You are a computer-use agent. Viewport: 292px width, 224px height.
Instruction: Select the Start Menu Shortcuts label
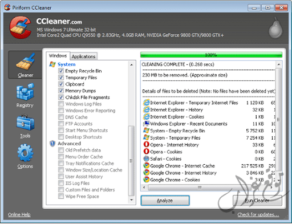87,131
